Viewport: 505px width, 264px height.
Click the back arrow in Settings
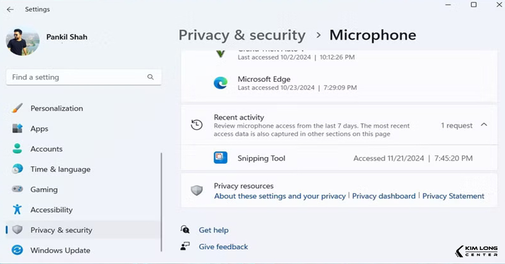(x=10, y=9)
